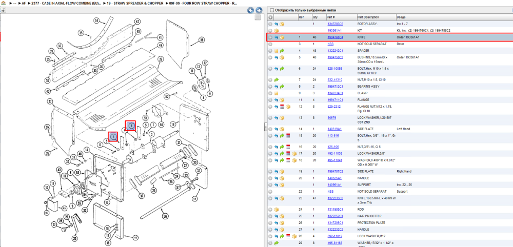Click package box icon in ROD row
The image size is (513, 247).
[x=276, y=209]
